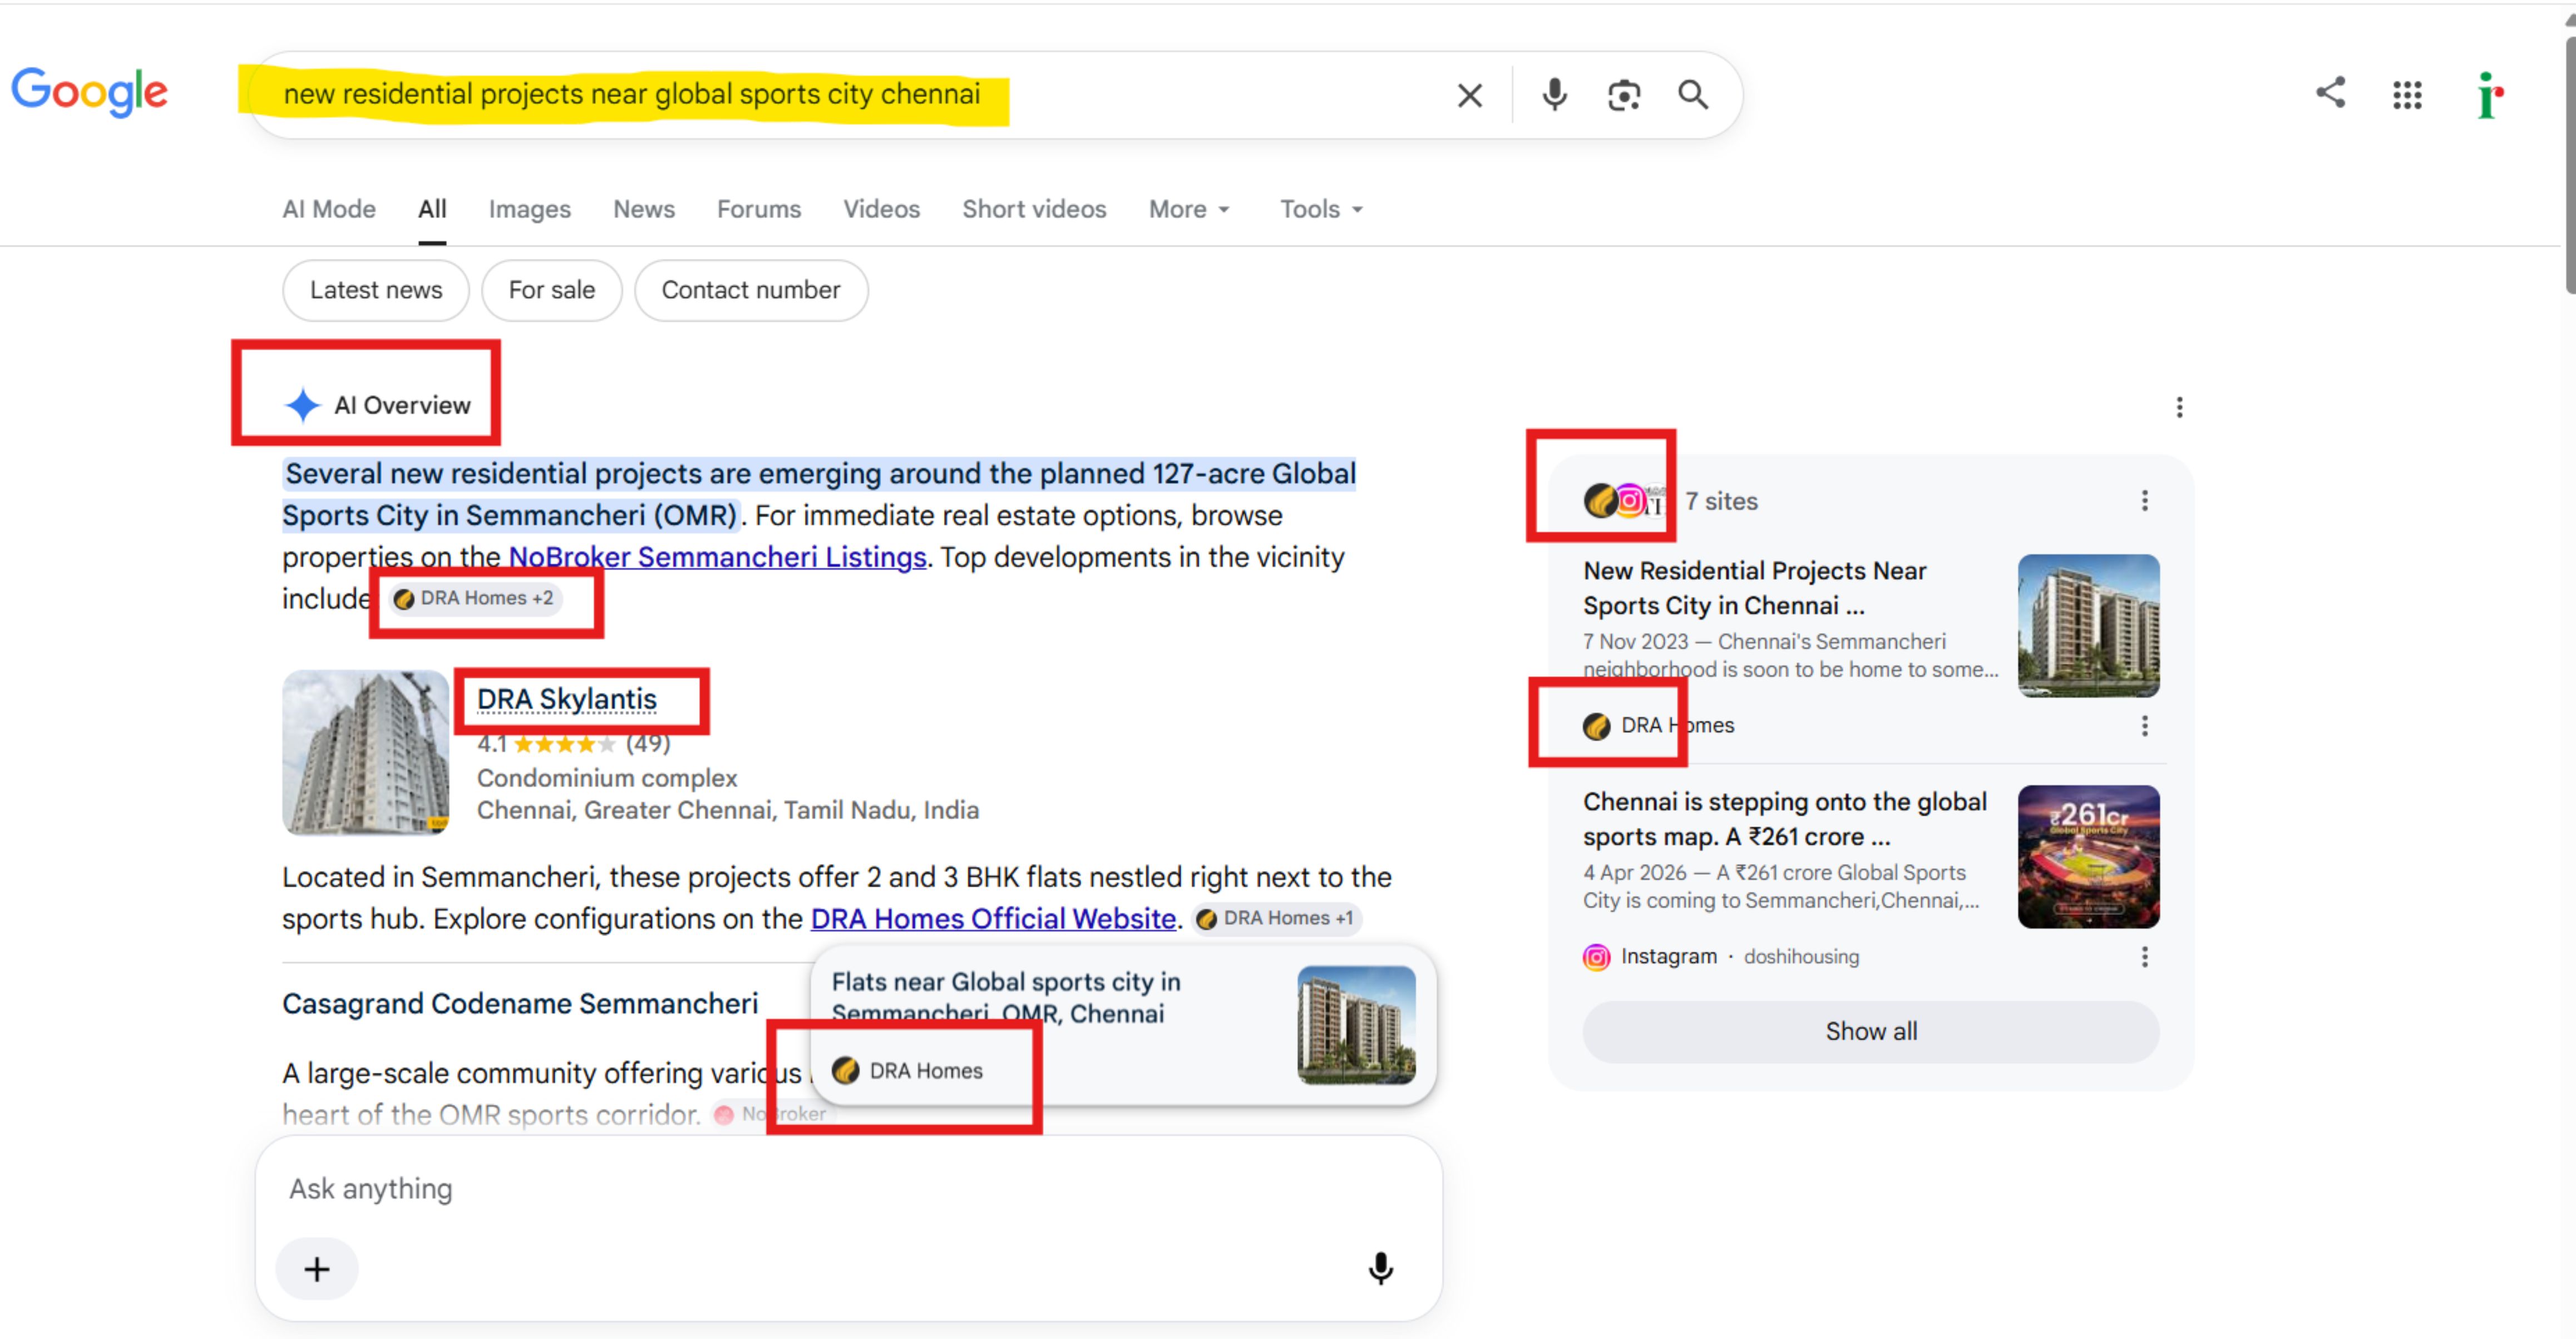
Task: Submit search with magnifying glass icon
Action: (1692, 95)
